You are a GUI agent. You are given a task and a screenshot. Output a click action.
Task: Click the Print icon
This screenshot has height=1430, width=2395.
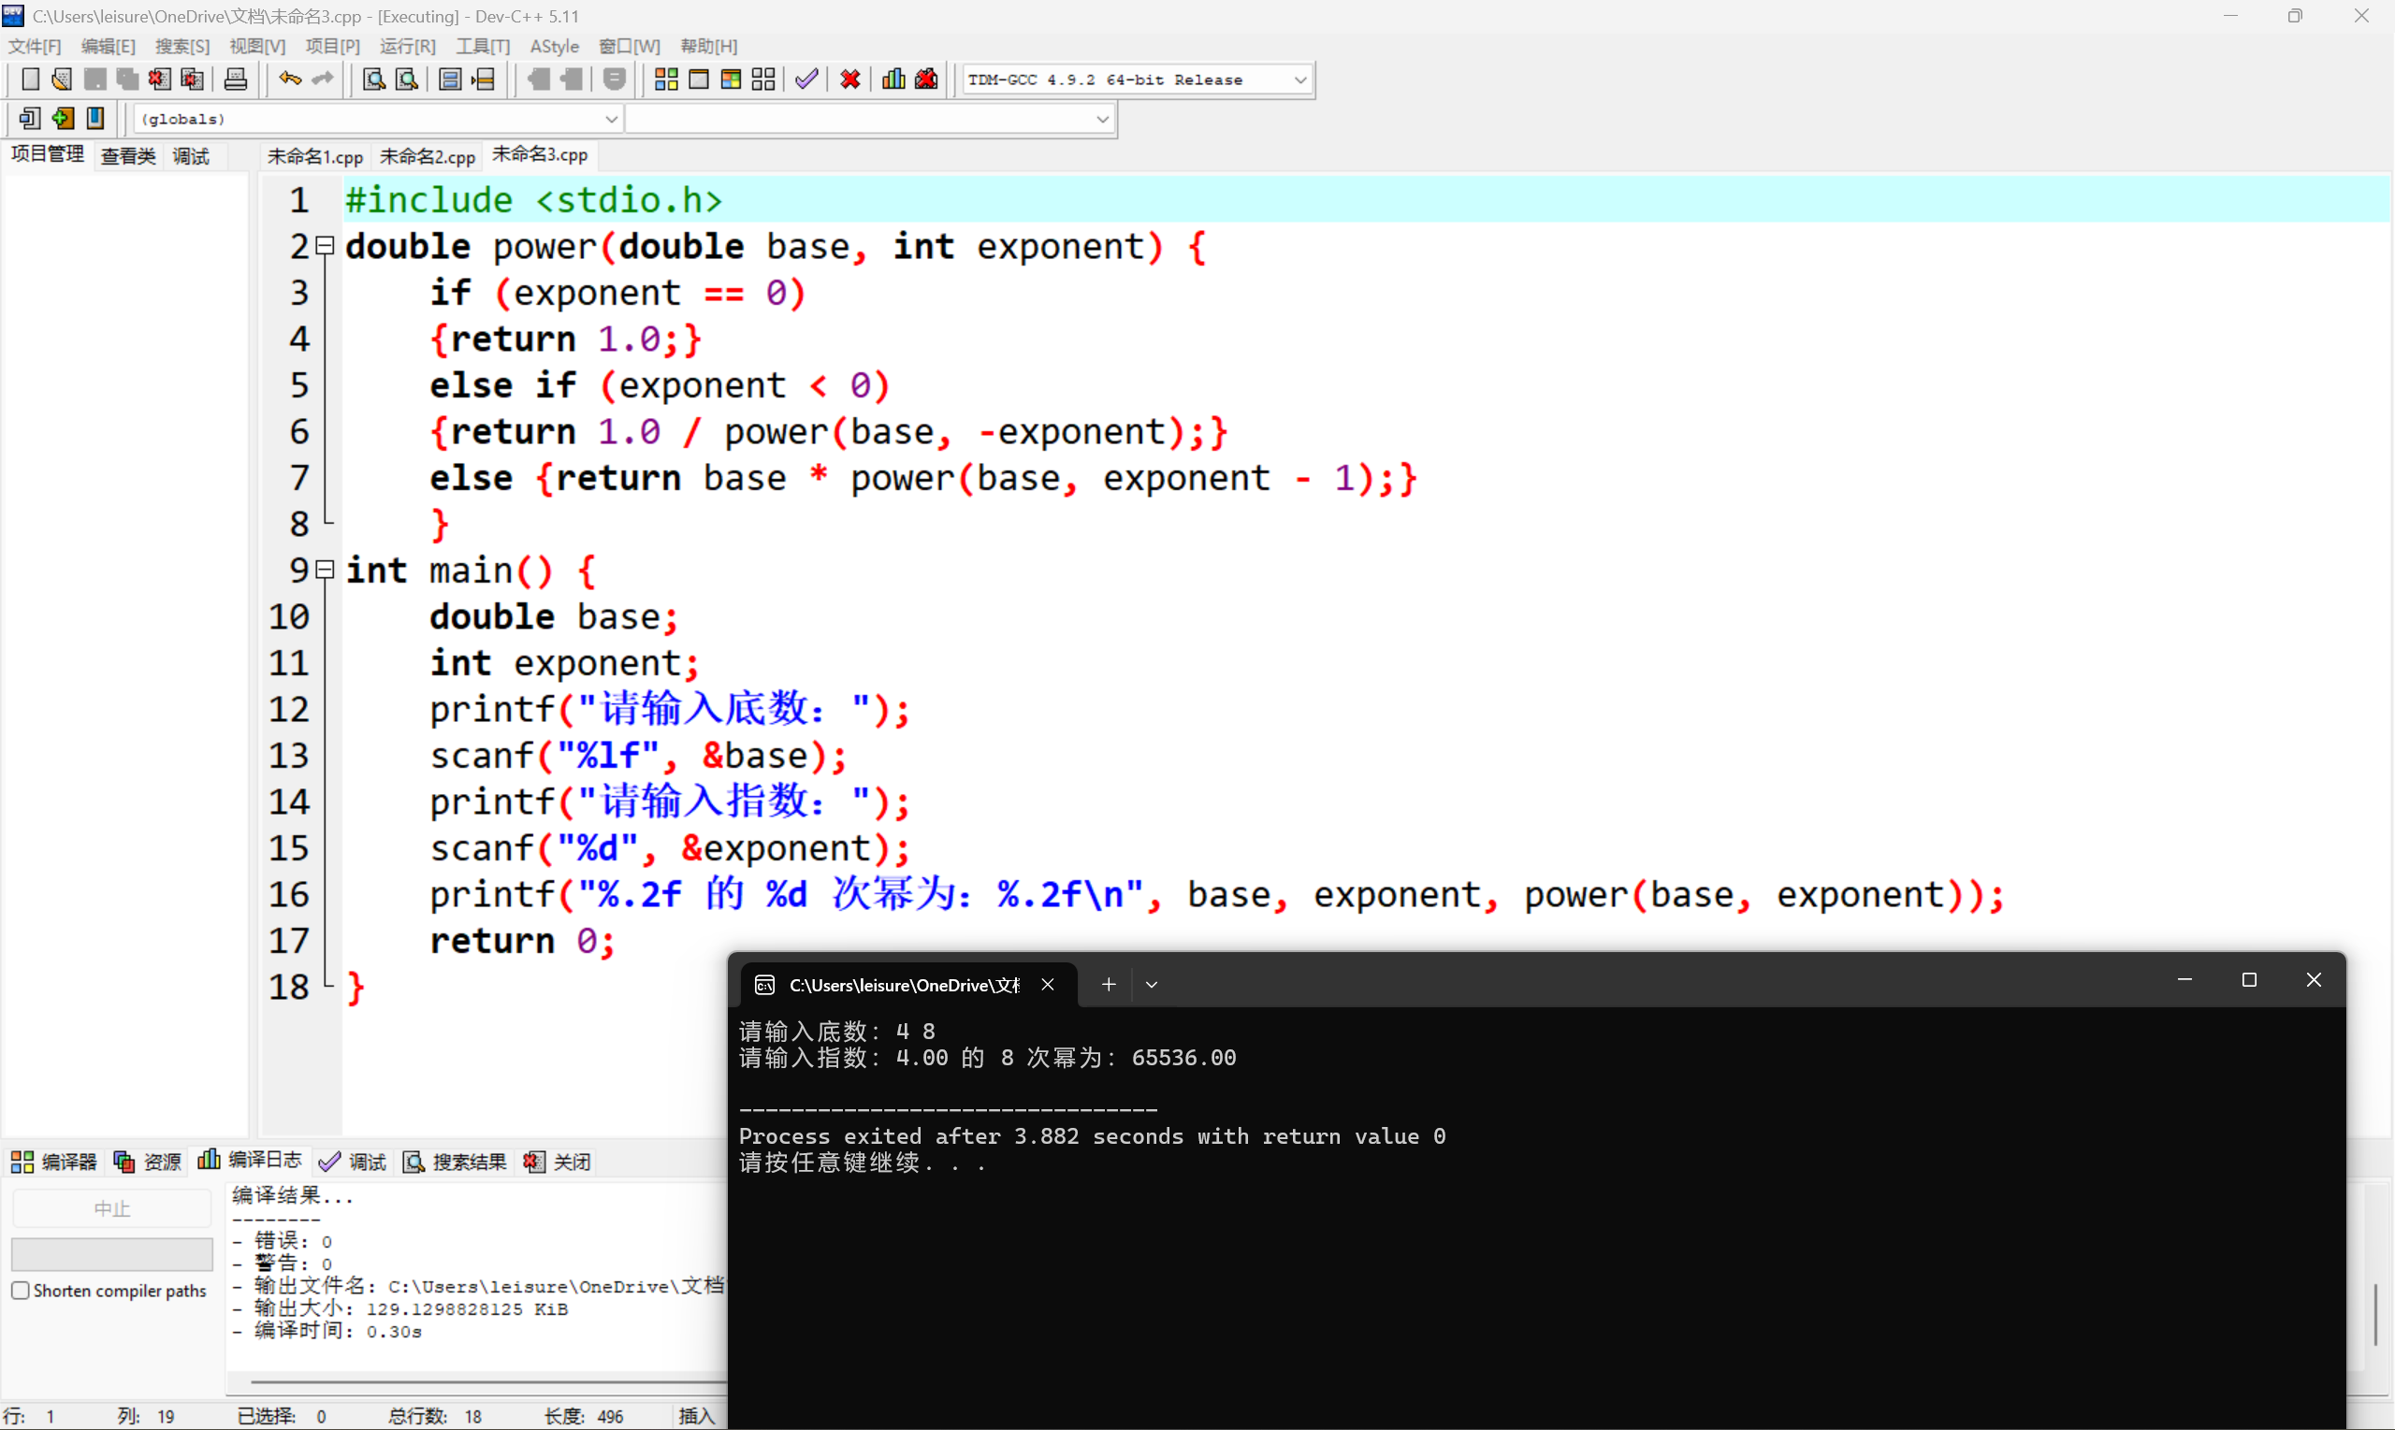pos(235,79)
